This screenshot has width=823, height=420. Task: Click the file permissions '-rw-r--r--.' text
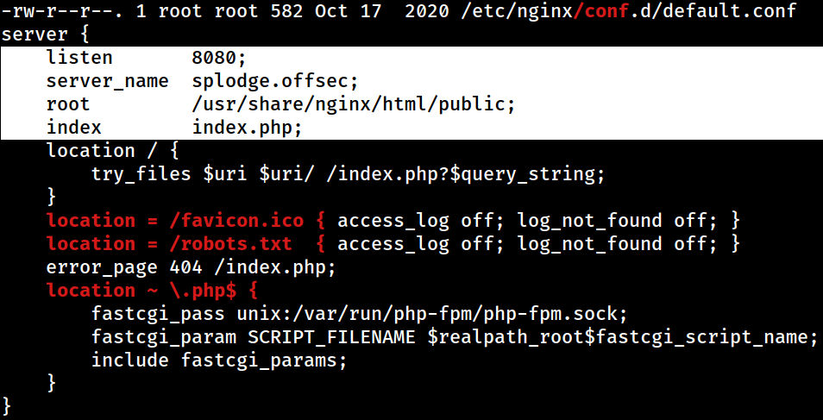tap(62, 11)
